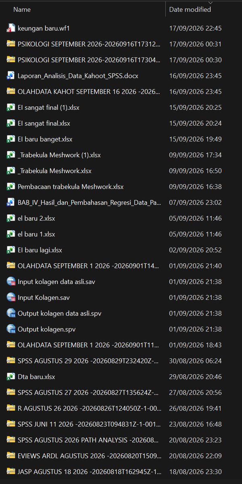This screenshot has height=484, width=242.
Task: Select the file name 'El baru banget.xlsx'
Action: coord(45,139)
